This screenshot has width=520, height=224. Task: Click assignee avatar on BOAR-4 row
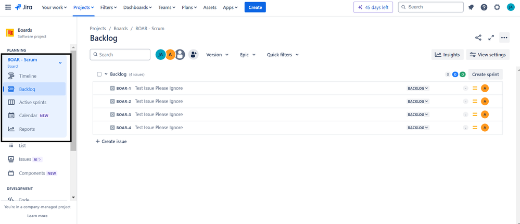[x=485, y=128]
